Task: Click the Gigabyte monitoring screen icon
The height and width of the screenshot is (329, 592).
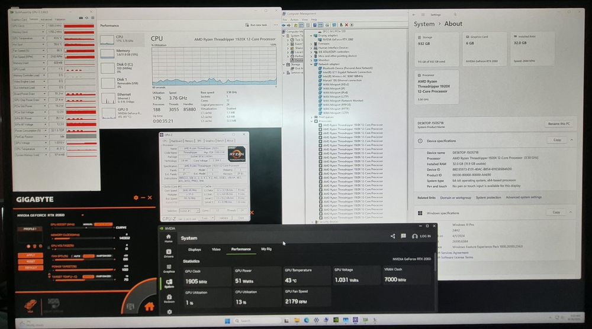Action: tap(130, 307)
